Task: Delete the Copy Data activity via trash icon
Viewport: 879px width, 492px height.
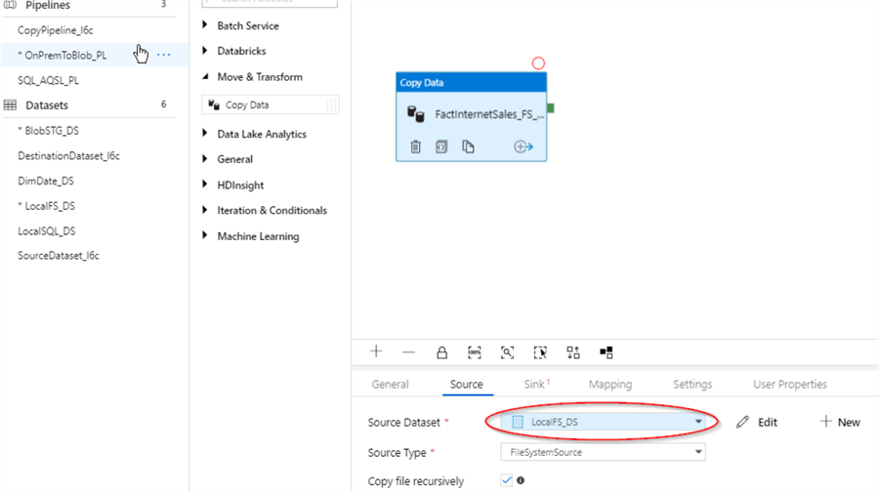Action: (x=415, y=146)
